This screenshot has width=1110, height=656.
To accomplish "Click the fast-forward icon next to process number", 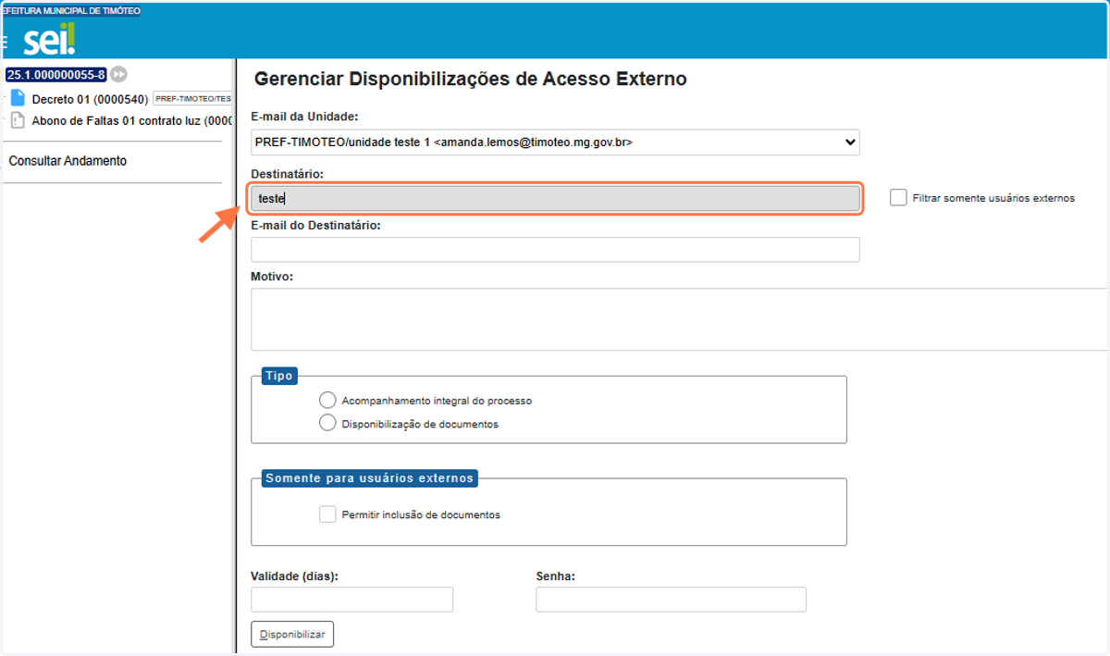I will click(119, 75).
